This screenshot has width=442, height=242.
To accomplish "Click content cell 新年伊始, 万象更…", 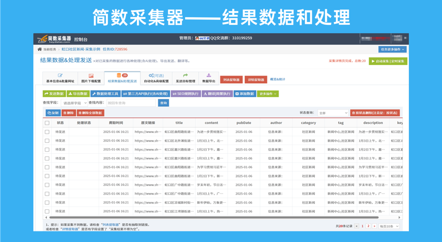I will (212, 203).
